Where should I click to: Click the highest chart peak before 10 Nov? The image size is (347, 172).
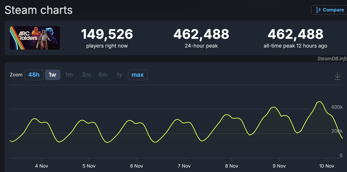pos(320,102)
